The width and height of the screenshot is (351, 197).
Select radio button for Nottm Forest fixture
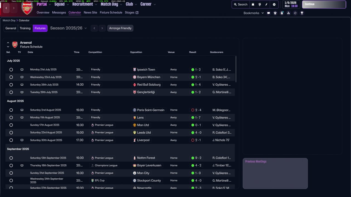pos(11,158)
